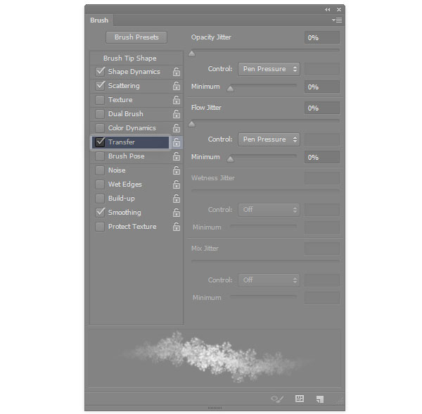Toggle the lock icon for Texture

pos(177,100)
